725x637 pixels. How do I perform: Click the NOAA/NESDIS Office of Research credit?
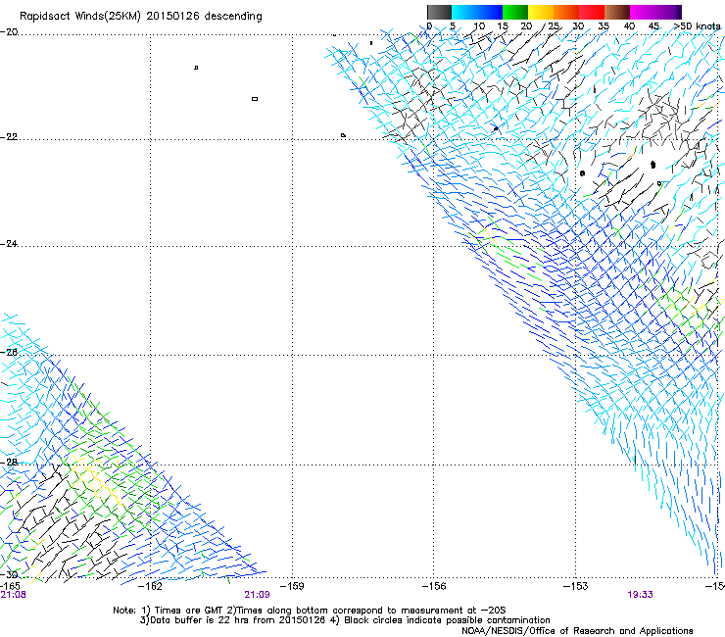pyautogui.click(x=577, y=631)
